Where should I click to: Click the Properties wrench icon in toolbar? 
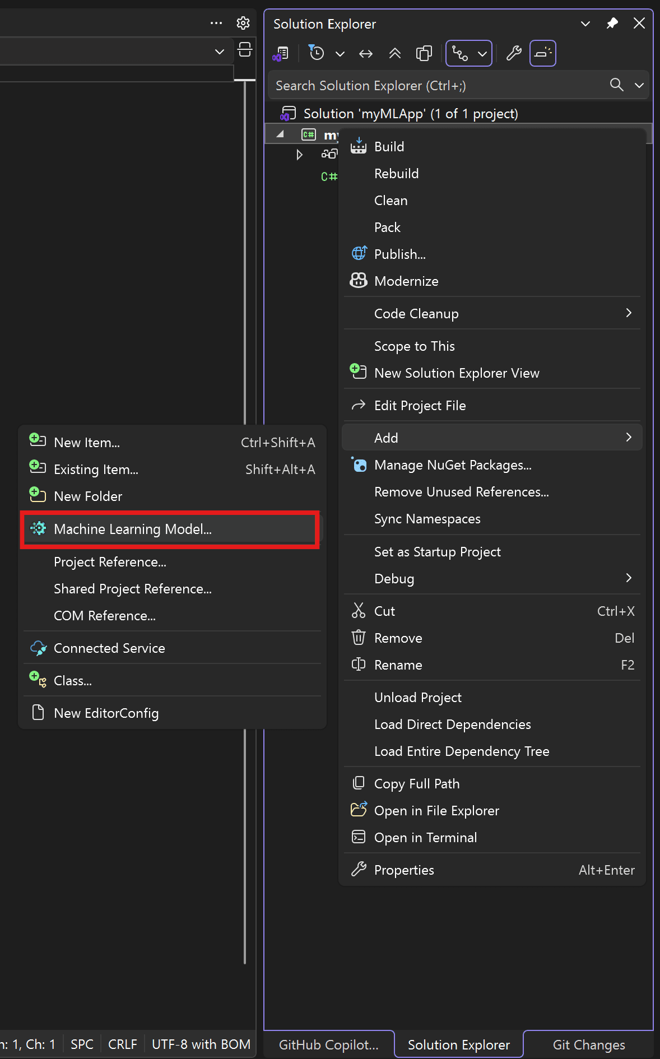(x=514, y=54)
